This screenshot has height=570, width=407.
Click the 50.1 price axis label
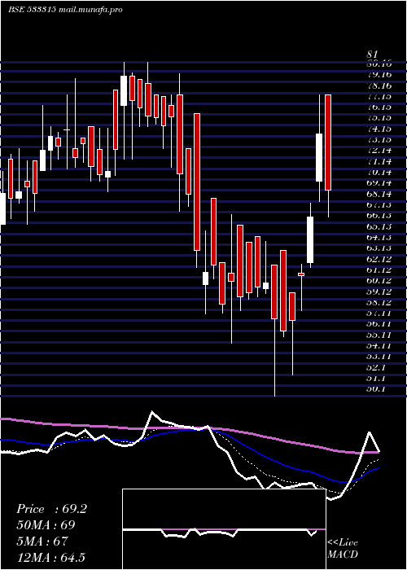[x=376, y=389]
